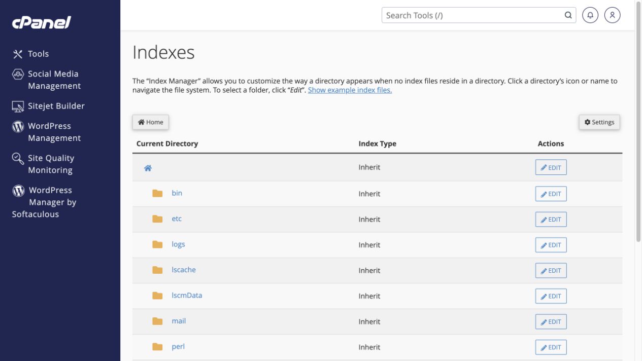The image size is (642, 361).
Task: Click the Sitejet Builder icon
Action: 18,106
